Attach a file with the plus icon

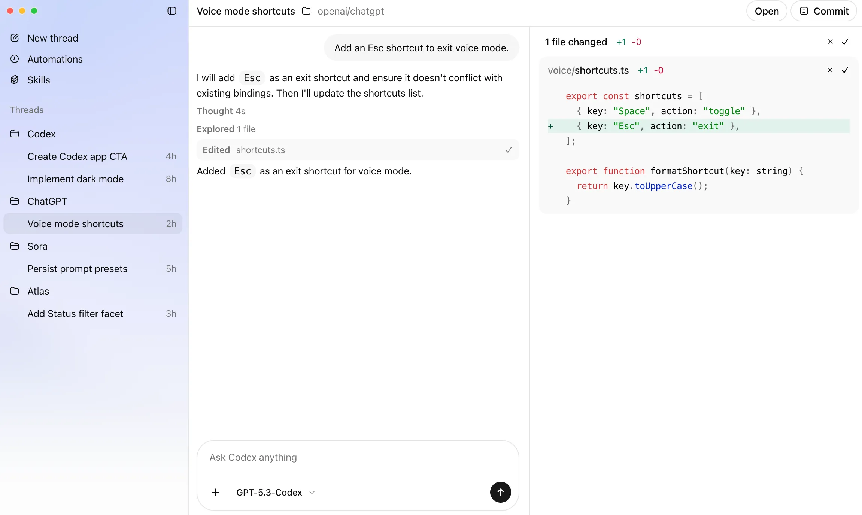click(x=215, y=492)
